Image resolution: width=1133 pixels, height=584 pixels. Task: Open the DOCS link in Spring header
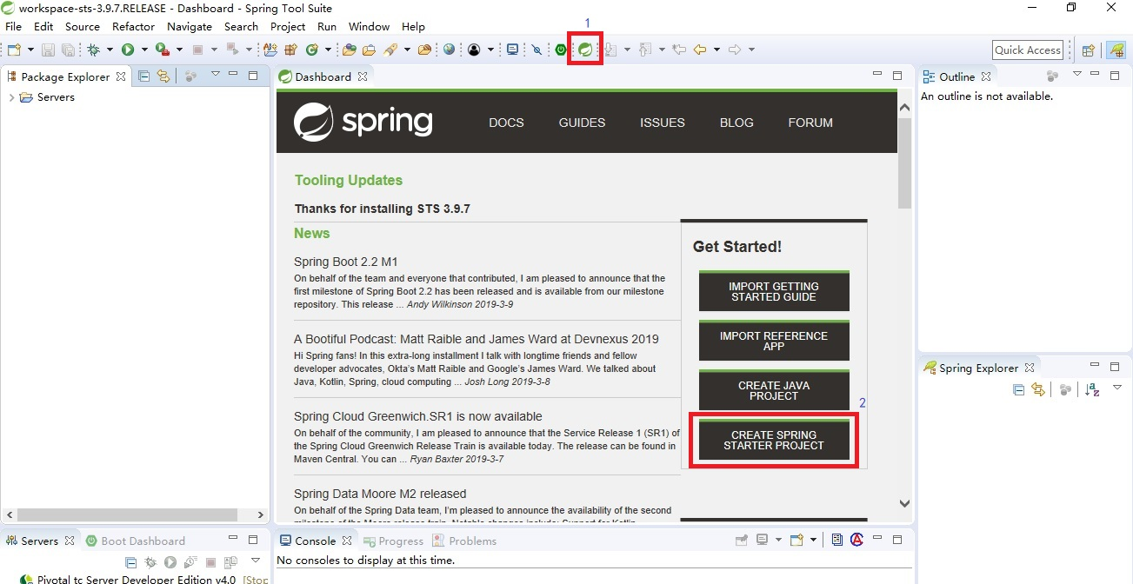[x=506, y=123]
